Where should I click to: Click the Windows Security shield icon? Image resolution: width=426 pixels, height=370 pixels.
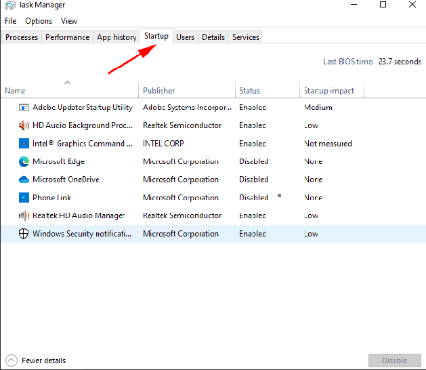(x=24, y=234)
